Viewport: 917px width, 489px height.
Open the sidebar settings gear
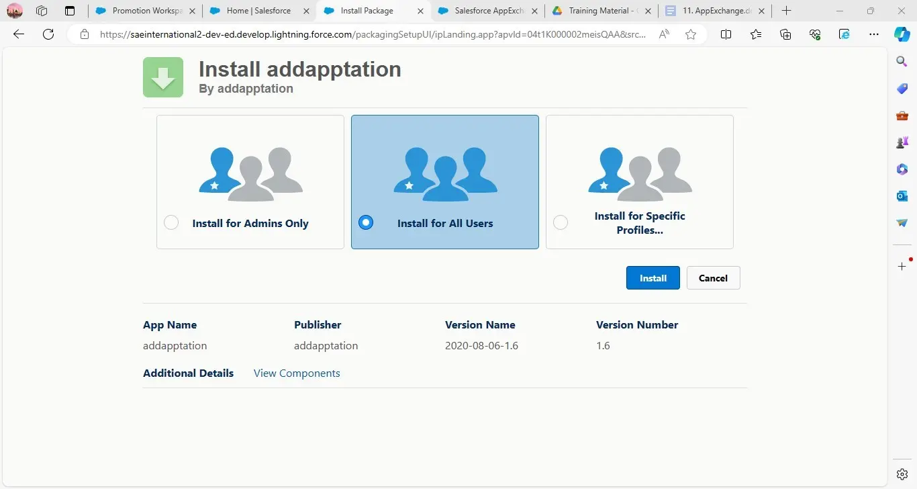(x=902, y=474)
